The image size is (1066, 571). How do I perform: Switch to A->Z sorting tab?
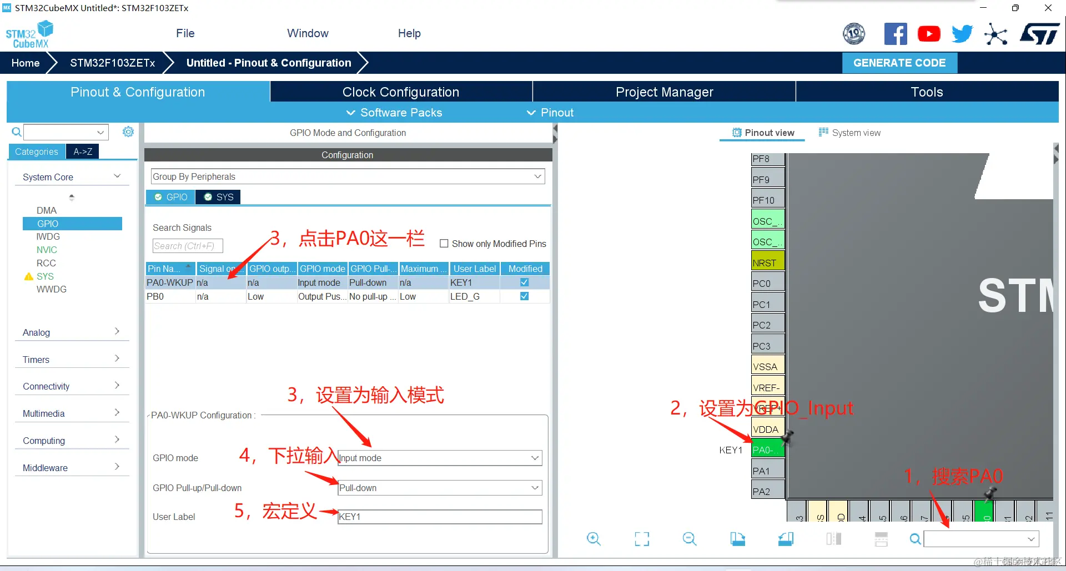click(x=83, y=151)
